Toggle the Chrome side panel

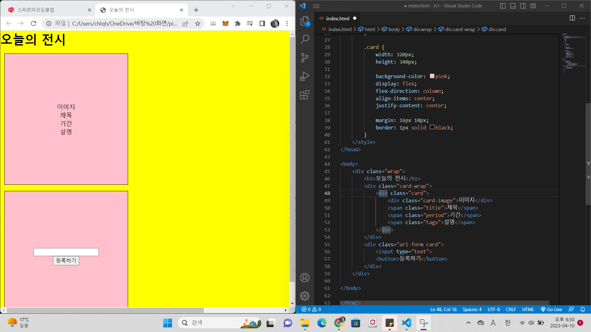[x=262, y=23]
